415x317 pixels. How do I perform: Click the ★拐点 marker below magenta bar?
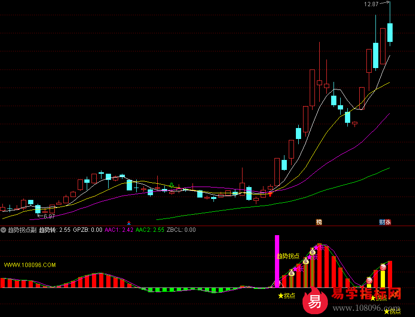click(287, 296)
